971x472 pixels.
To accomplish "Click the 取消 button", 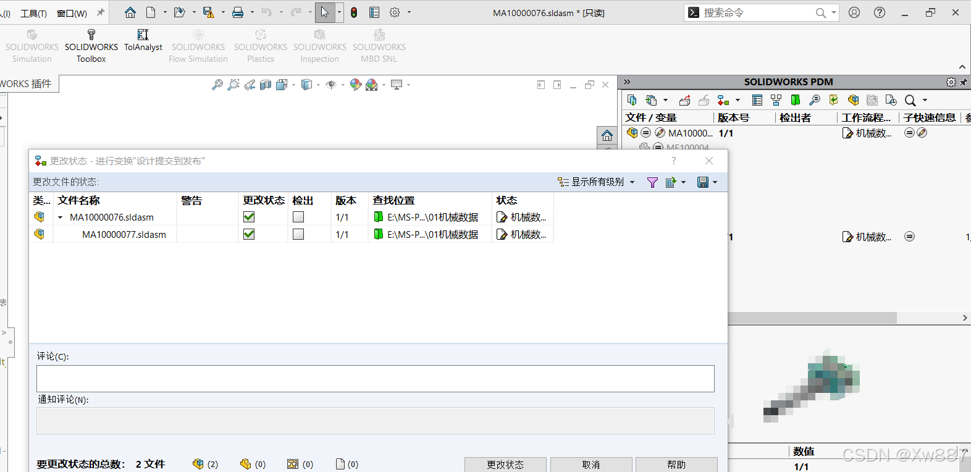I will (x=591, y=465).
